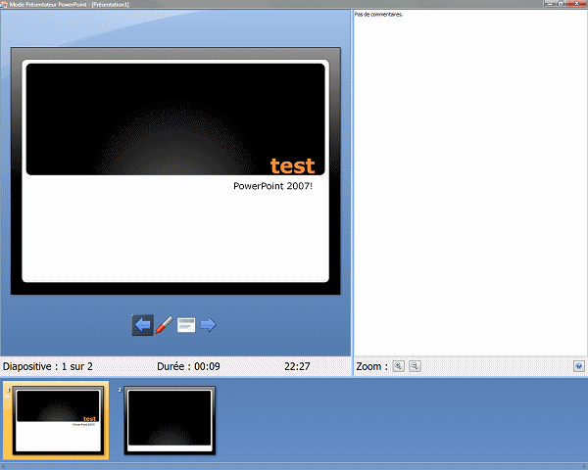Advance with the next slide arrow
The image size is (588, 470).
coord(208,325)
